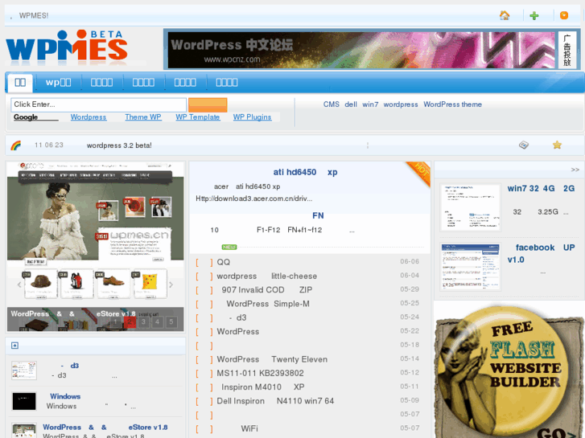This screenshot has width=585, height=438.
Task: Click slider left arrow beside hat thumbnail
Action: pyautogui.click(x=19, y=284)
